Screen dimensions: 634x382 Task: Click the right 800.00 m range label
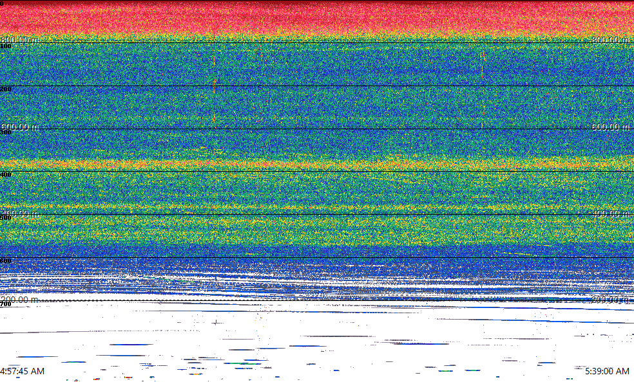pos(610,40)
